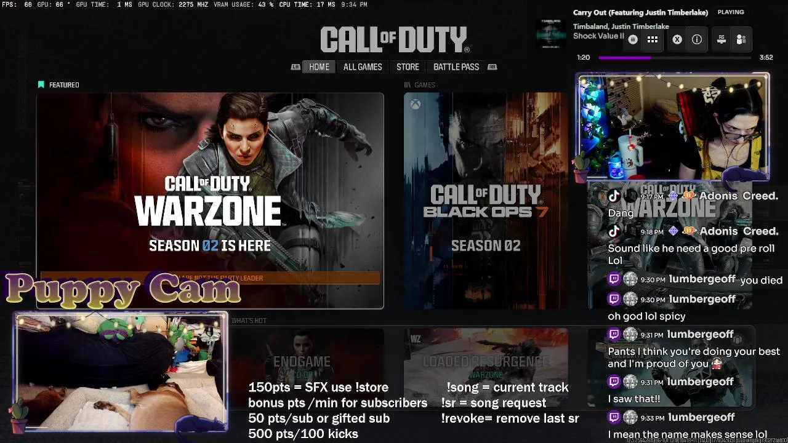The height and width of the screenshot is (443, 788).
Task: Go to the BATTLE PASS tab
Action: [x=456, y=67]
